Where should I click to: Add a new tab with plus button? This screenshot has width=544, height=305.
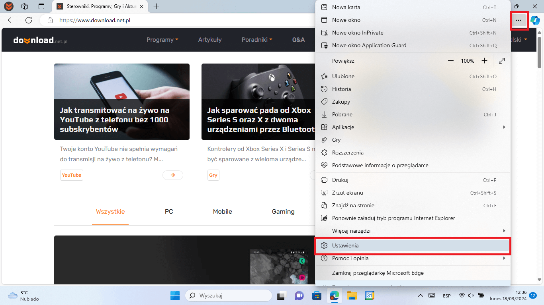157,6
